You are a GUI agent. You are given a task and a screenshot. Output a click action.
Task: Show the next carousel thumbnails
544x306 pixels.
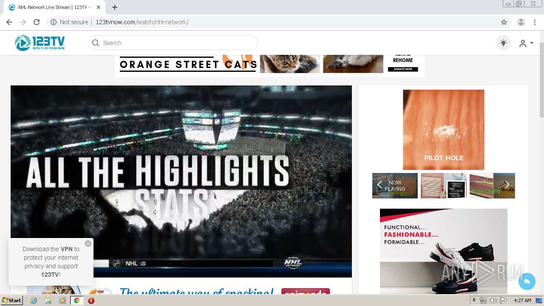[507, 185]
